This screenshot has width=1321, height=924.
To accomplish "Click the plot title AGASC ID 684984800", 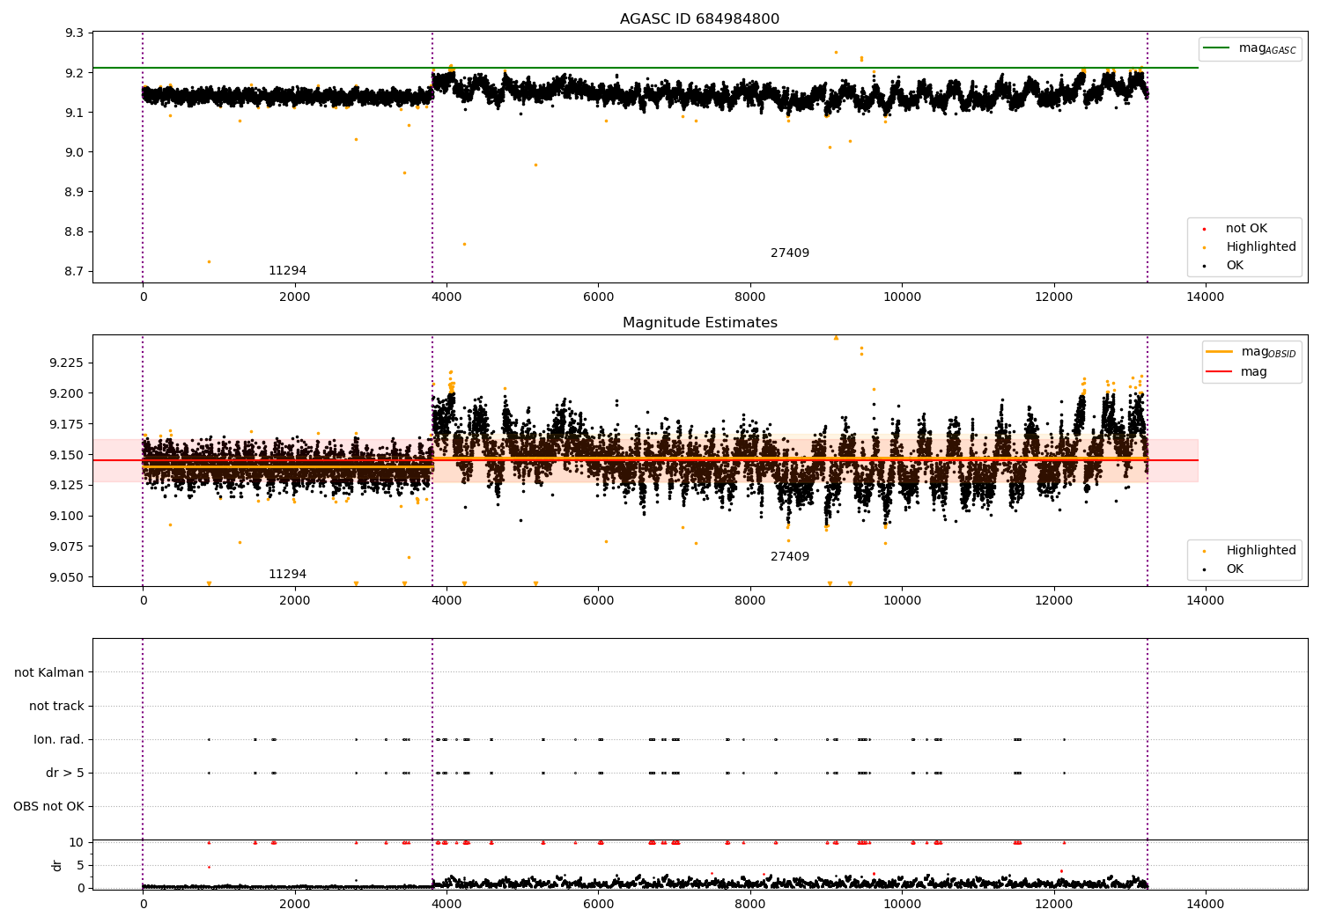I will [x=699, y=19].
